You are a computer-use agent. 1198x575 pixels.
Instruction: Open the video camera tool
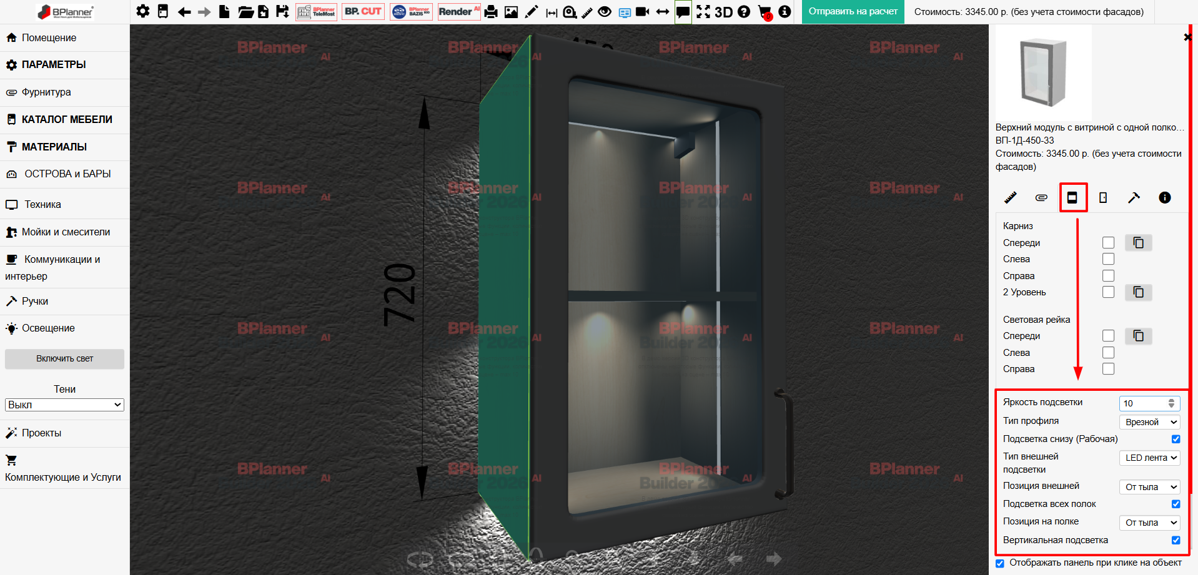[643, 12]
